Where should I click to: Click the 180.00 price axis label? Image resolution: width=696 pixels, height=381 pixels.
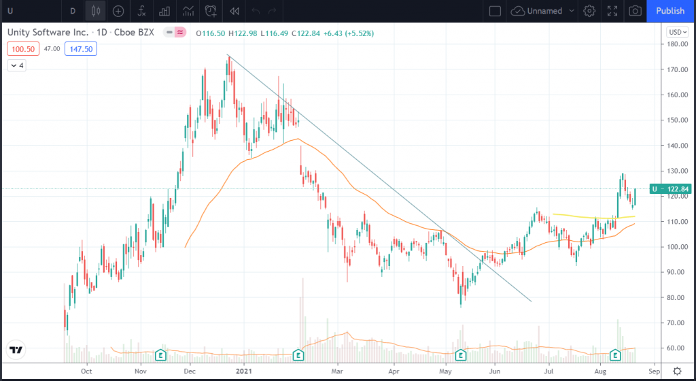(678, 44)
